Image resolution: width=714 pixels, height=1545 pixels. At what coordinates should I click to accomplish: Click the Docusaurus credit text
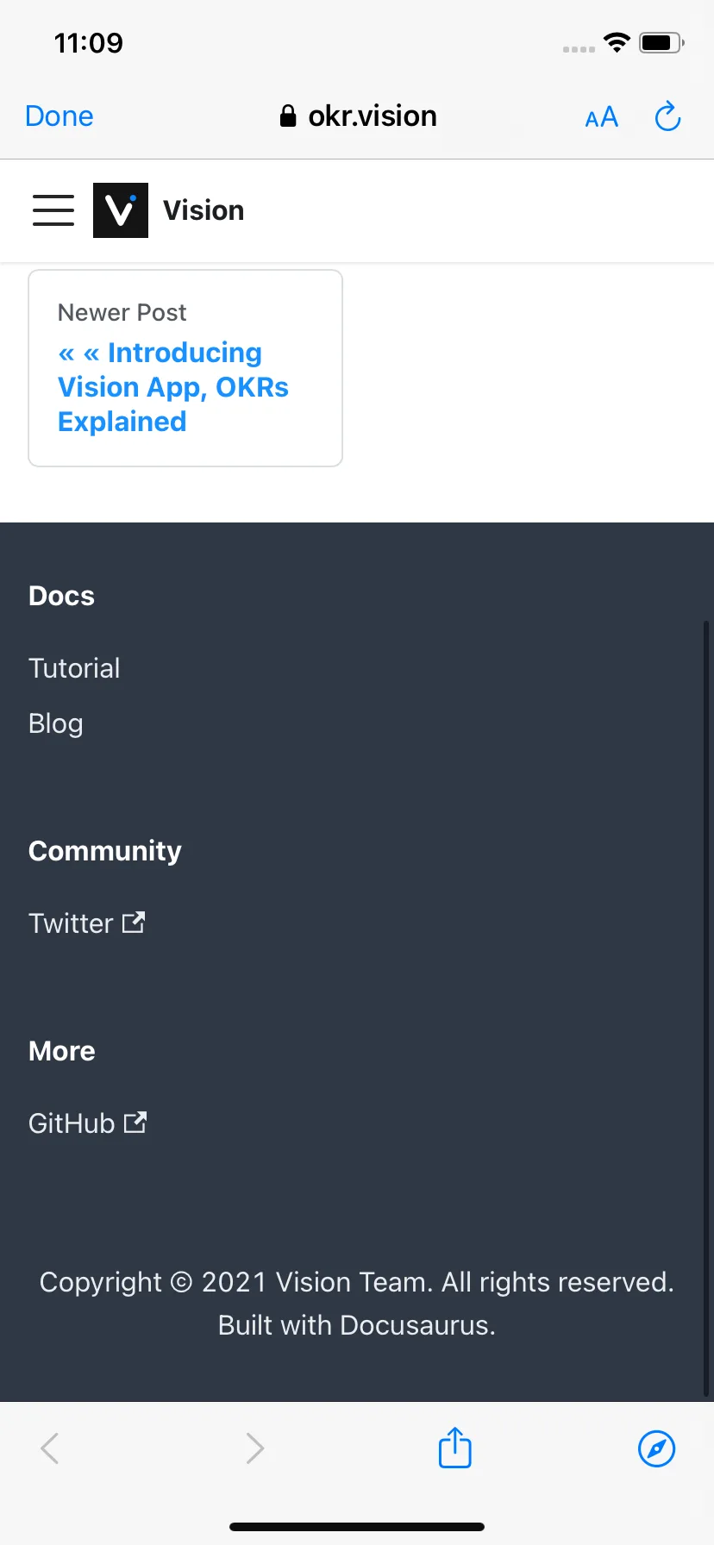click(357, 1325)
